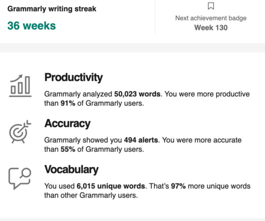Click 'You were more productive' text
Image resolution: width=265 pixels, height=221 pixels.
click(207, 94)
